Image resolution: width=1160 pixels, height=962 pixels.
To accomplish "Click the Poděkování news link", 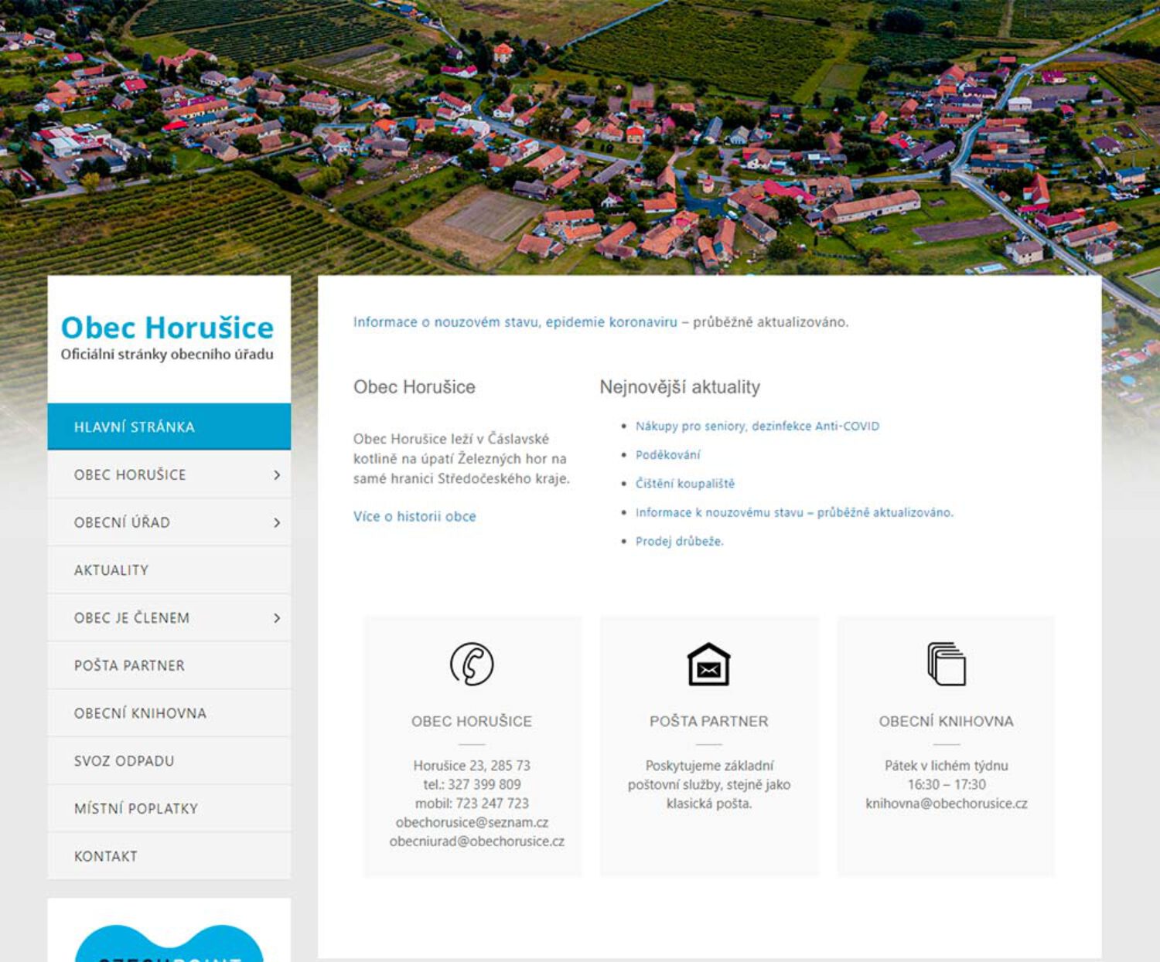I will point(667,455).
